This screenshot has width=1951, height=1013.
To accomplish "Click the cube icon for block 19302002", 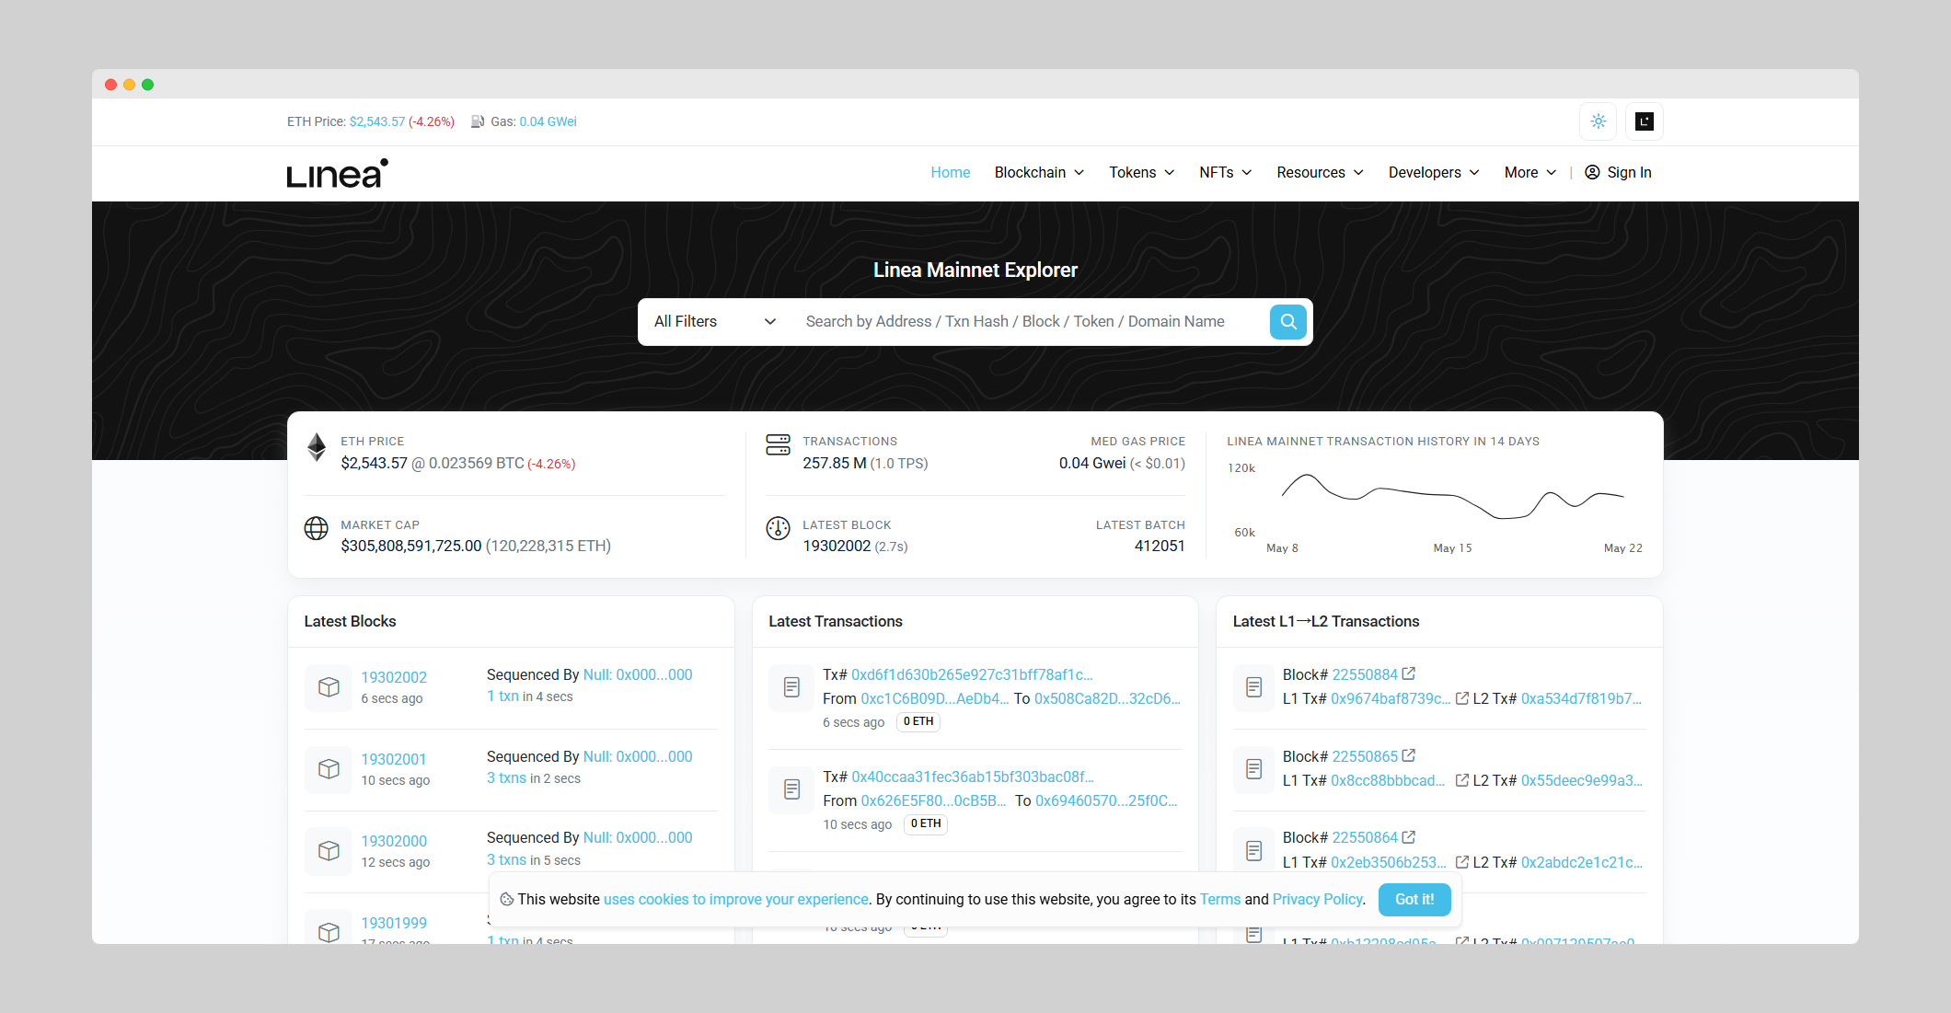I will pos(329,687).
